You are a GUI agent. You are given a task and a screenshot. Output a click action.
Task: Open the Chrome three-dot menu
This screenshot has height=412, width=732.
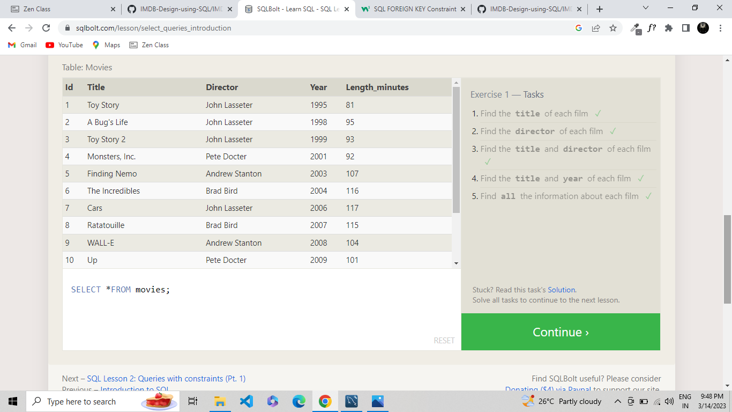[721, 28]
